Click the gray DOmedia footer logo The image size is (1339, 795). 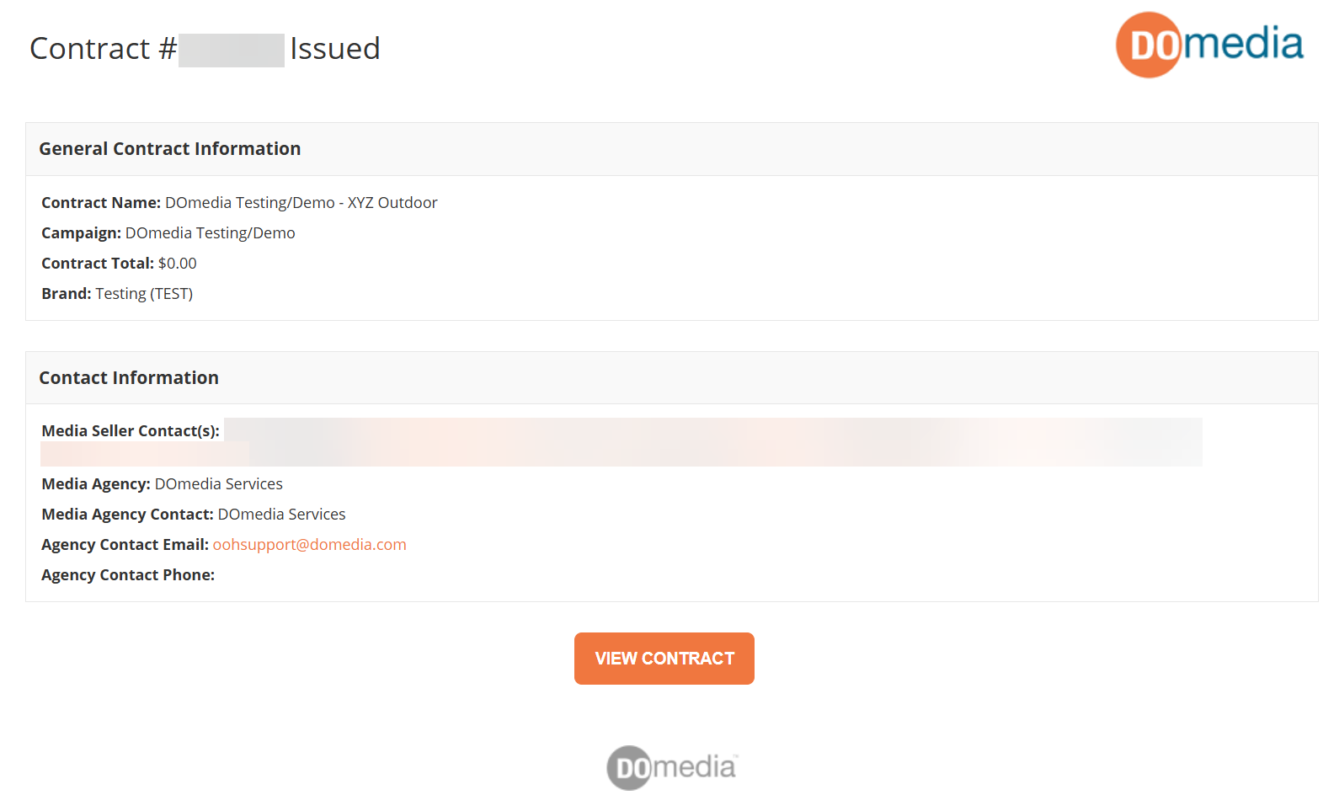click(671, 767)
